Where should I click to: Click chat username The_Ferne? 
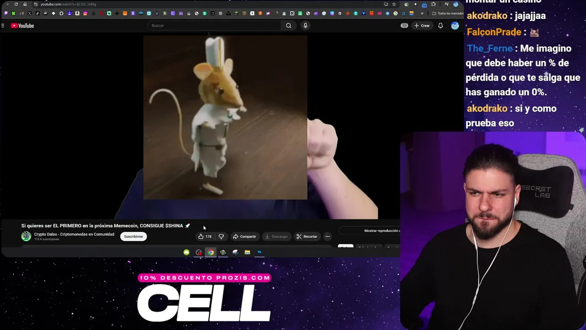coord(490,49)
